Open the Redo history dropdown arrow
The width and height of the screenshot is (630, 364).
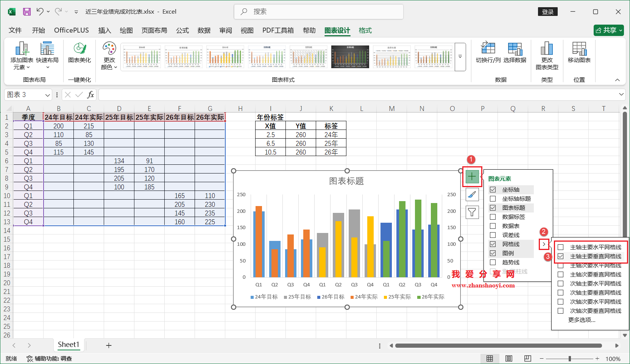coord(67,12)
